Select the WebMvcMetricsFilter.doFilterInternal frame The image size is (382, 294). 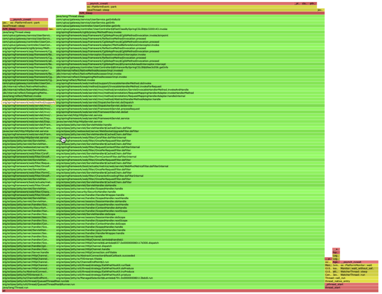coord(190,166)
